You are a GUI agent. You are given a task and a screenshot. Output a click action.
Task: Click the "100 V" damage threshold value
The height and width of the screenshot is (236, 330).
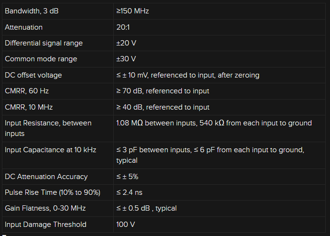tap(125, 225)
